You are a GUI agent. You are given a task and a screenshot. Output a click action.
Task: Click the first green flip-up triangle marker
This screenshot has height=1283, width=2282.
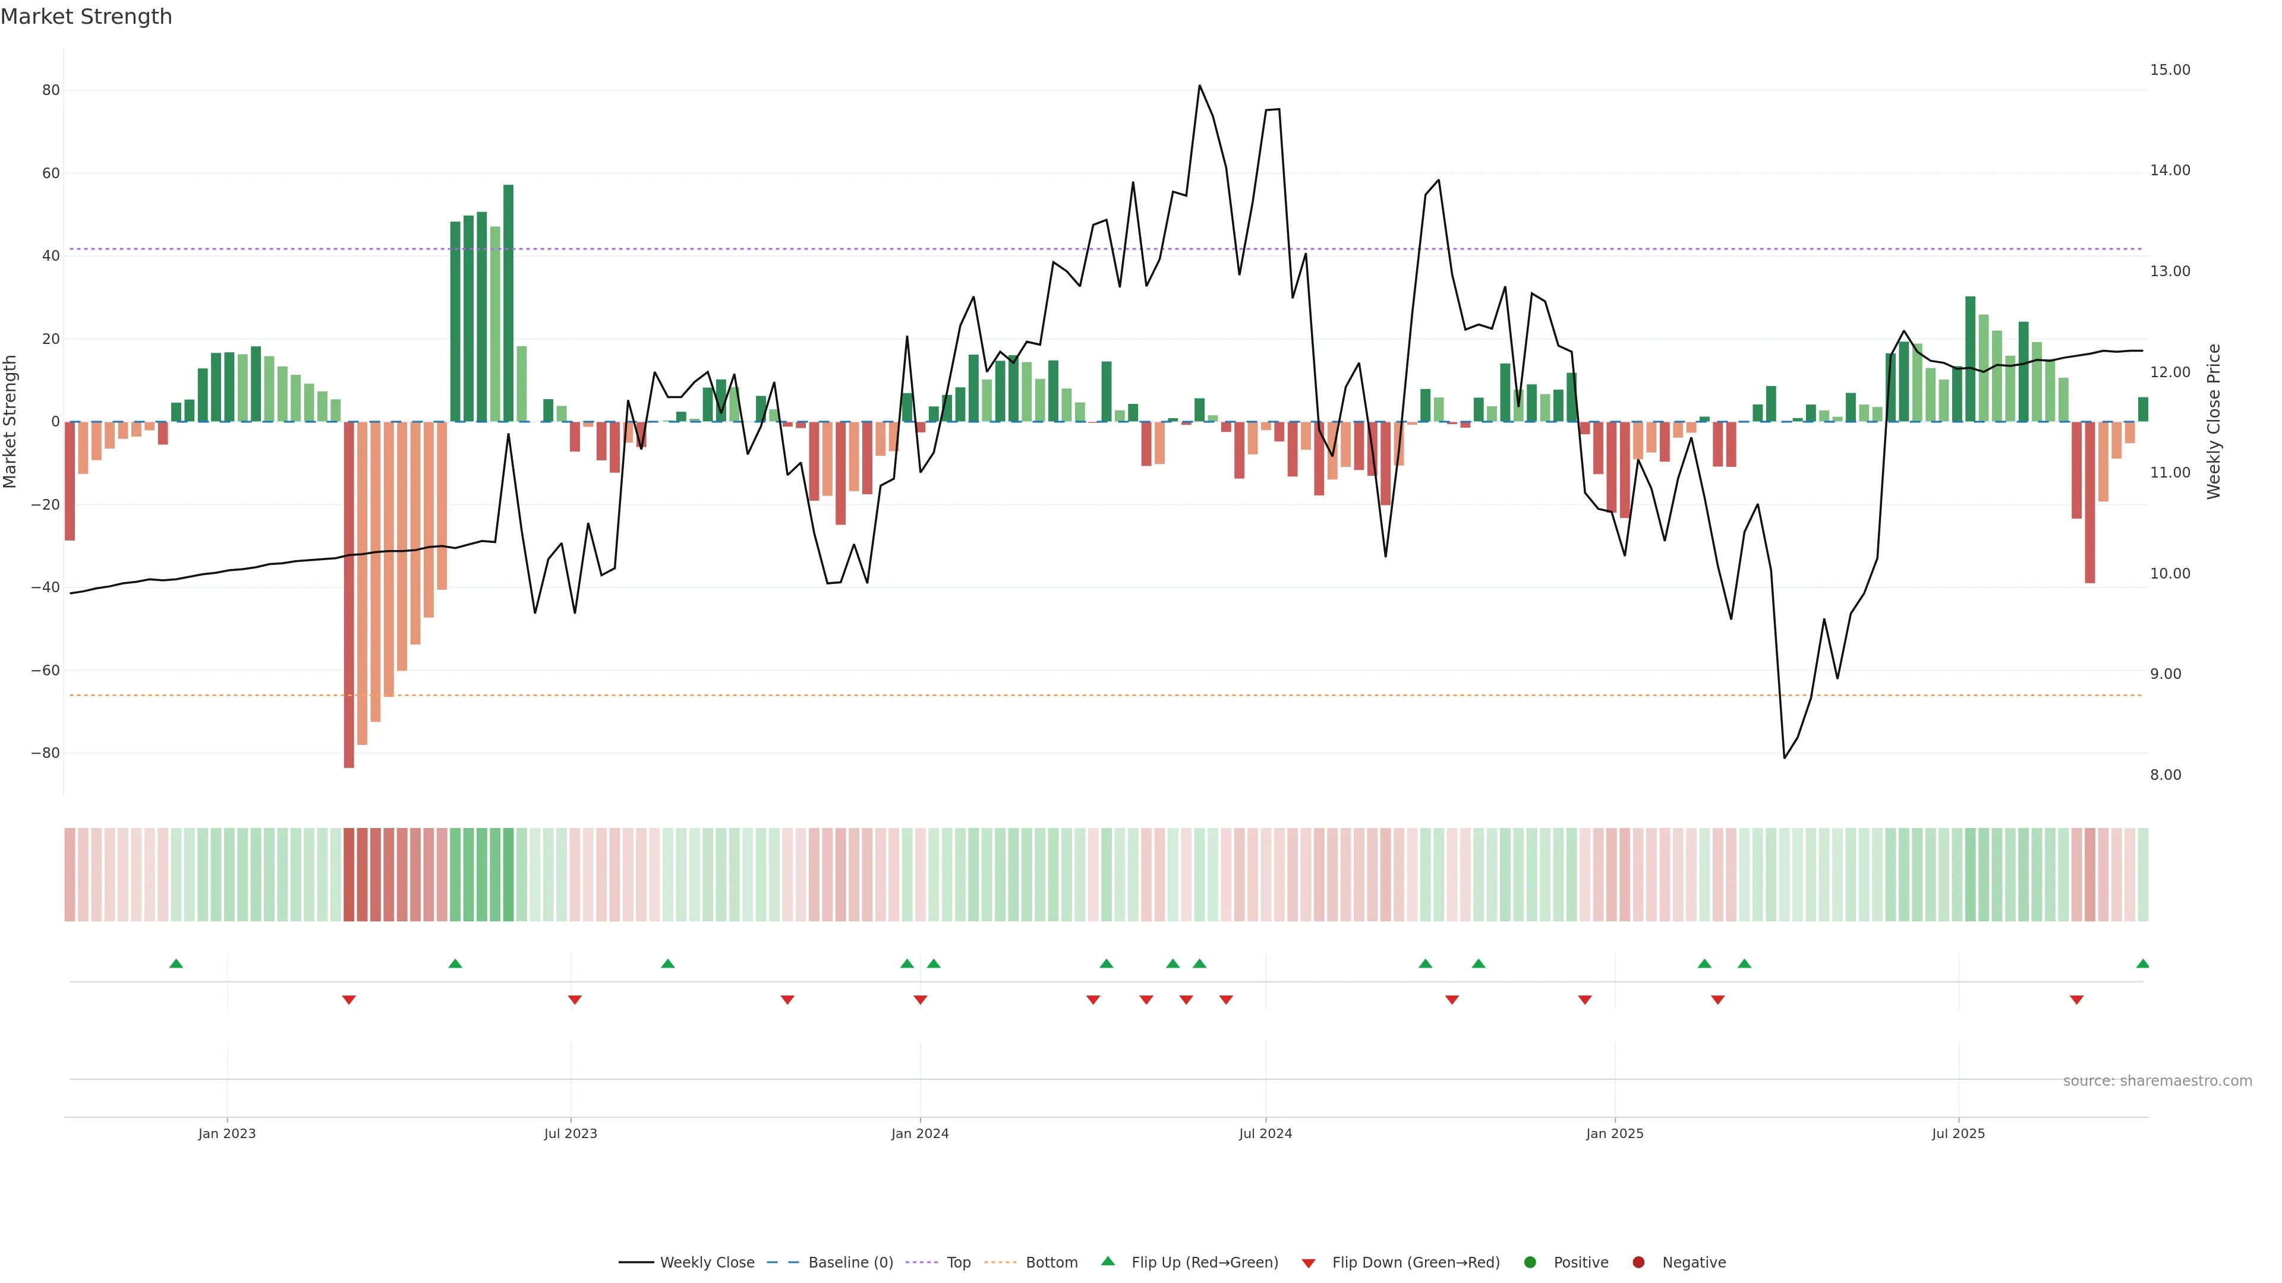click(176, 963)
